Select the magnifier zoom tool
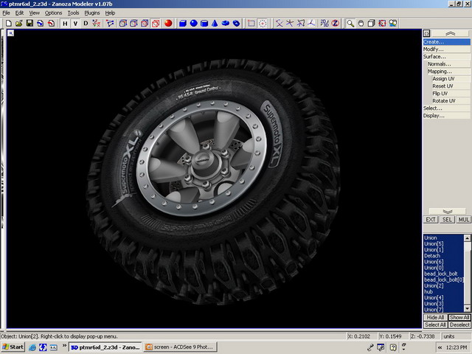The image size is (472, 354). [x=350, y=23]
